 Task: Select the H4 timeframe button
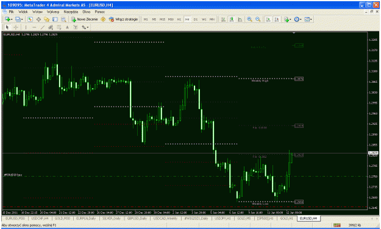click(187, 19)
